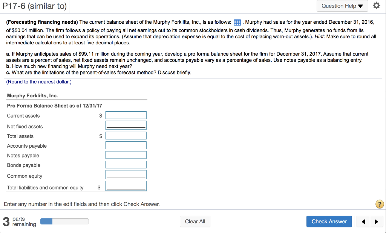Click the Current assets input field

(x=126, y=115)
